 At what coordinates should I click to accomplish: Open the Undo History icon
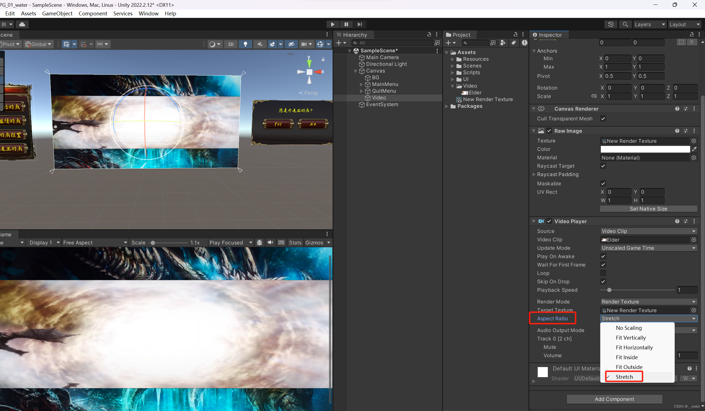(611, 24)
